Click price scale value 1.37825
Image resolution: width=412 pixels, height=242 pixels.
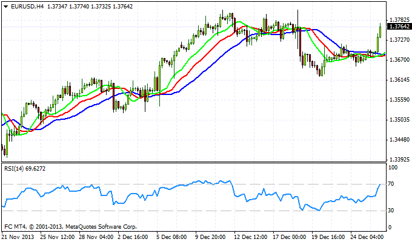400,20
